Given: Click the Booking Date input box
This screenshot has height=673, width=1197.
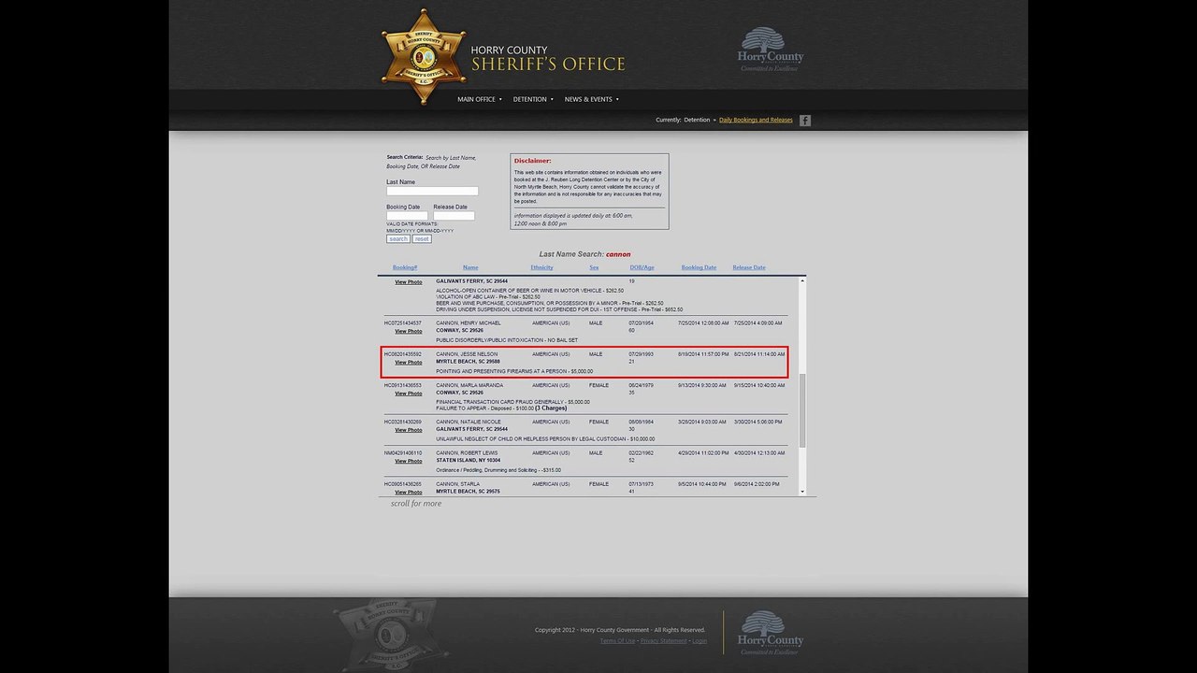Looking at the screenshot, I should 407,216.
